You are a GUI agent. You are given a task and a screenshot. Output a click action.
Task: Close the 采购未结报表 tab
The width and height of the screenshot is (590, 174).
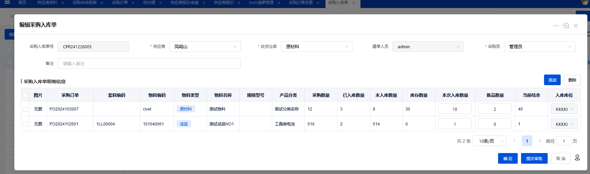(x=102, y=3)
